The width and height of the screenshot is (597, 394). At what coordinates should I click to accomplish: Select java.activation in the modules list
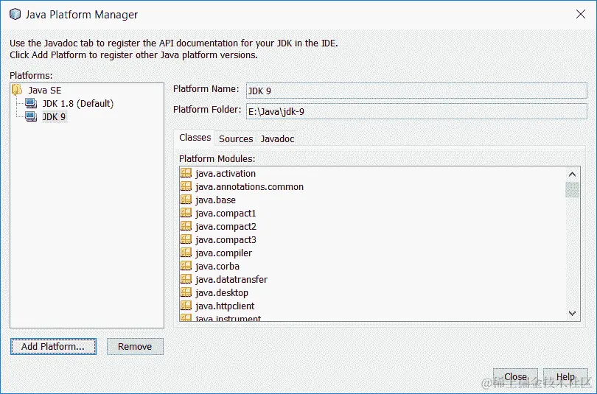[x=226, y=173]
